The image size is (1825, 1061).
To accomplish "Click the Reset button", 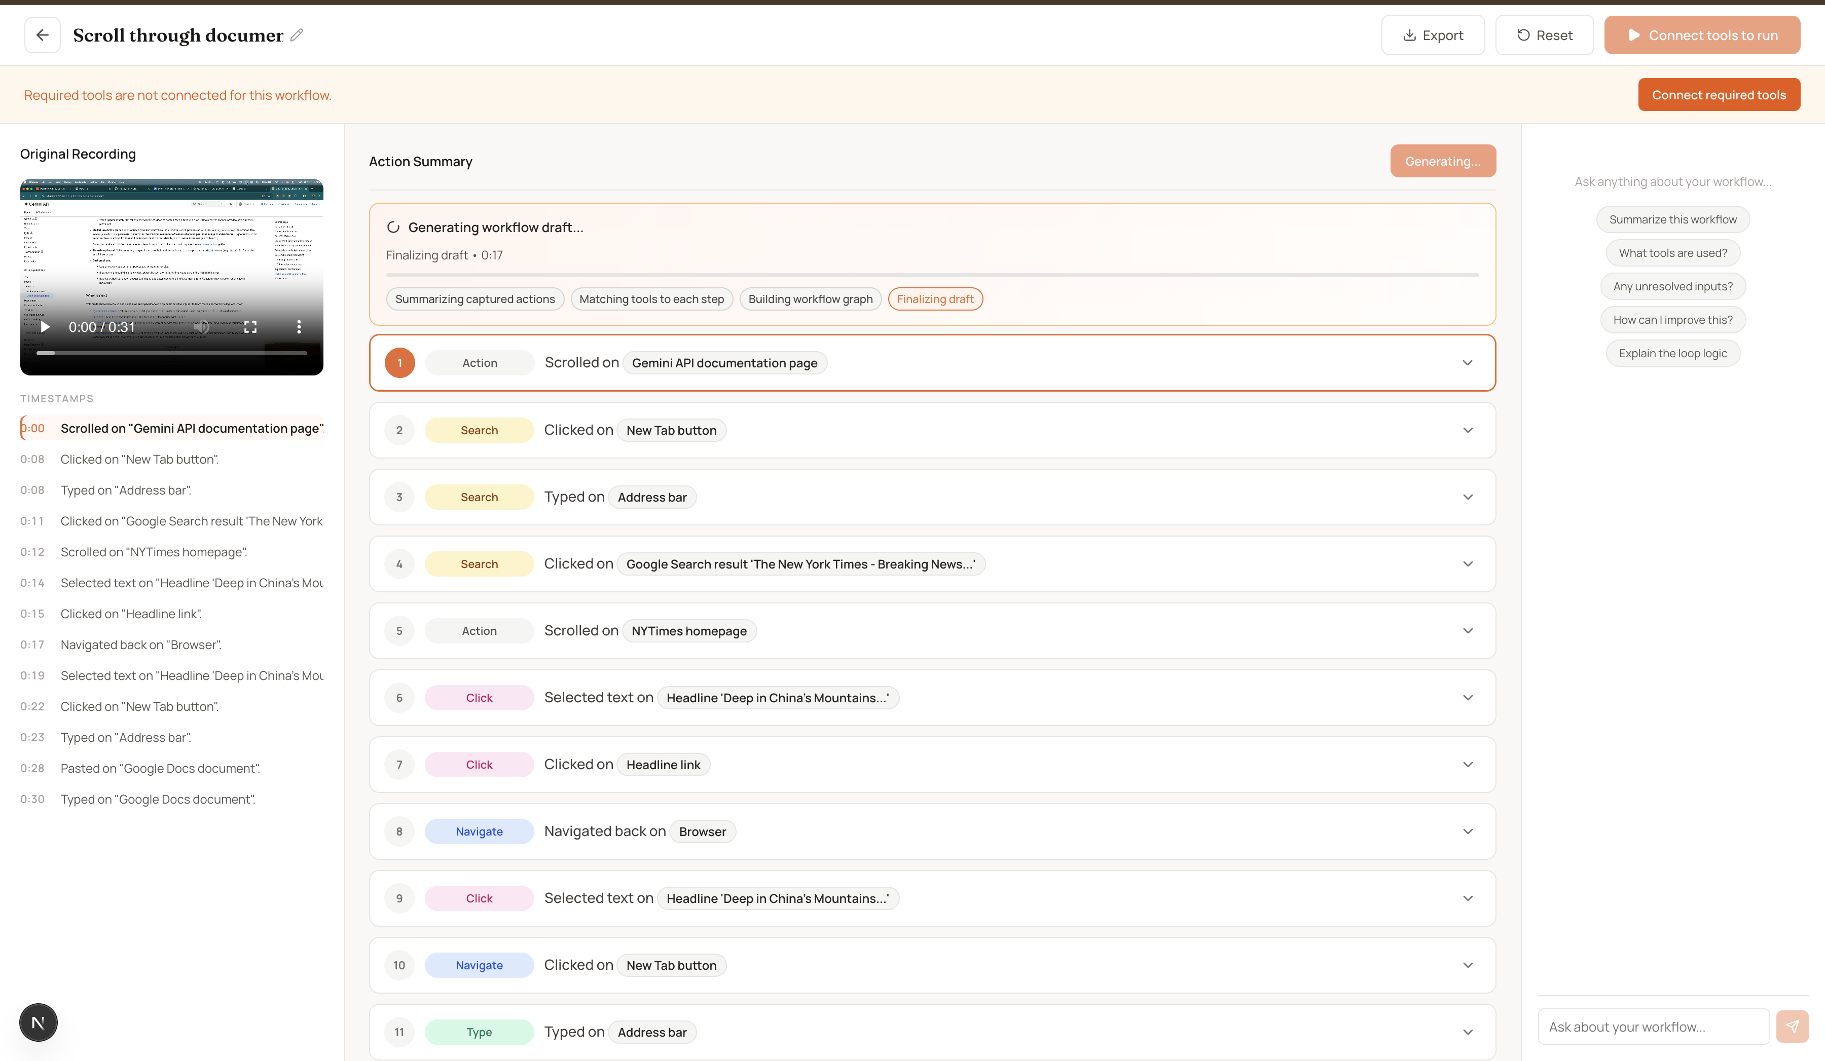I will pos(1544,35).
